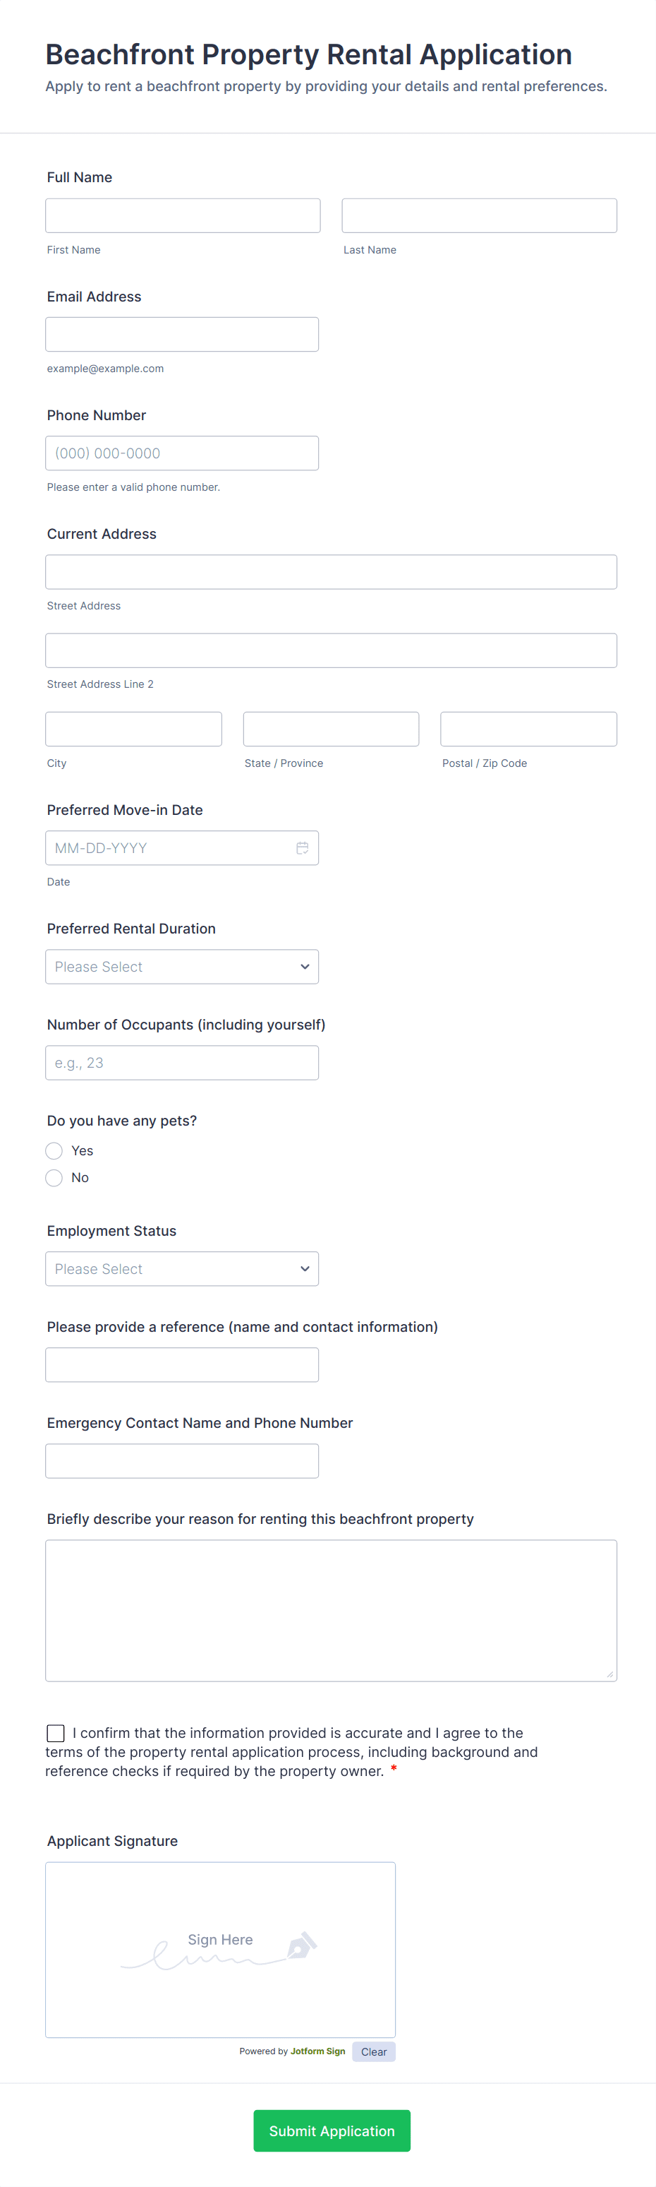Open Preferred Rental Duration dropdown
Screen dimensions: 656x2187
pos(182,966)
